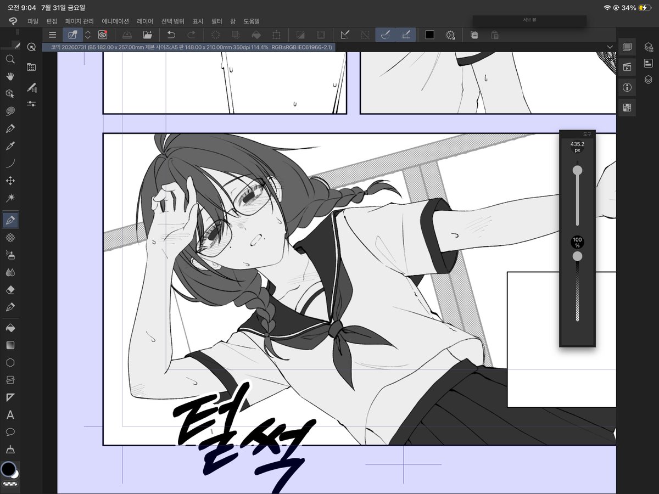Select the Zoom magnifier tool
Screen dimensions: 659x494
(10, 59)
